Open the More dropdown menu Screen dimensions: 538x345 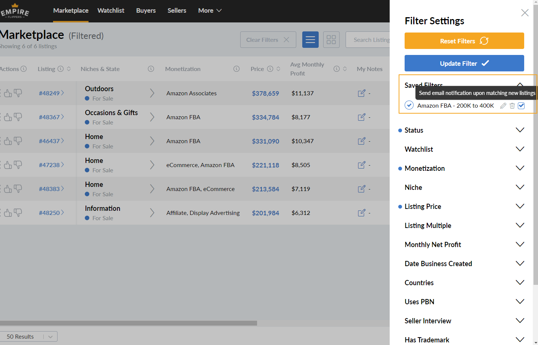[x=210, y=10]
